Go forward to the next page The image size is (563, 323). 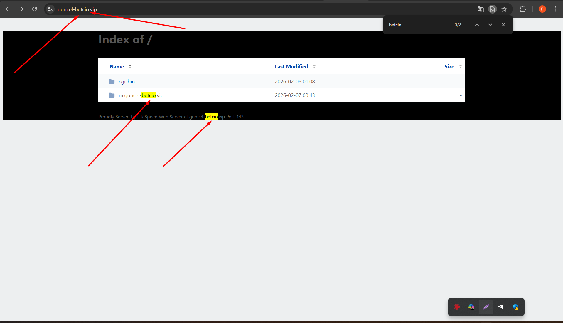coord(21,9)
